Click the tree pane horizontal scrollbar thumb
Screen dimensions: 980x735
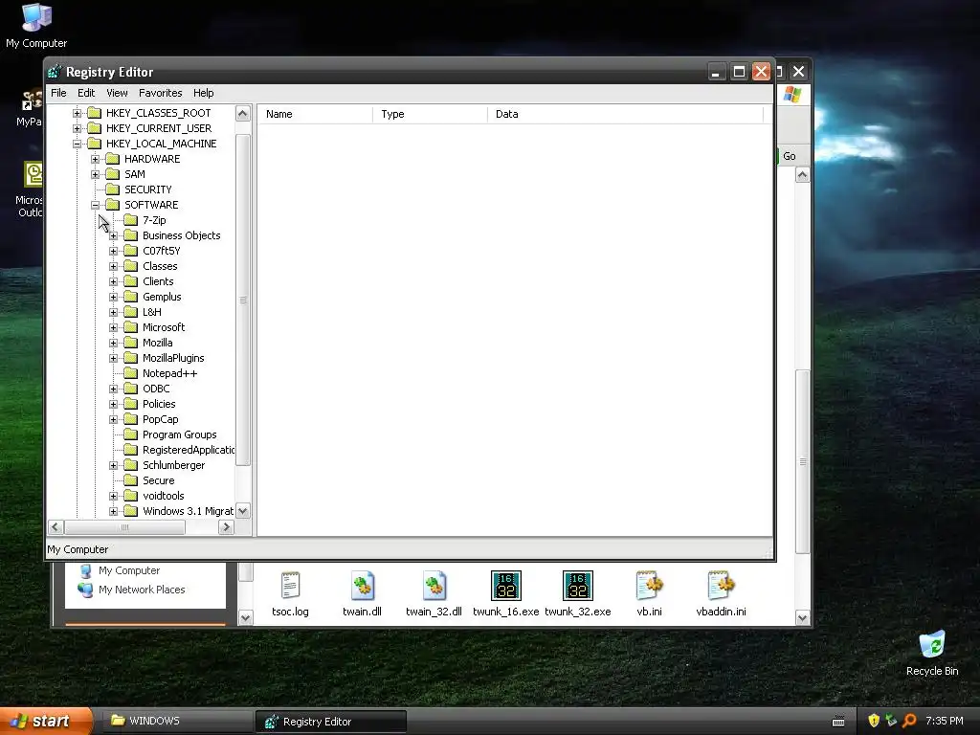[x=125, y=527]
